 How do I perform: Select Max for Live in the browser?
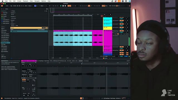6,41
